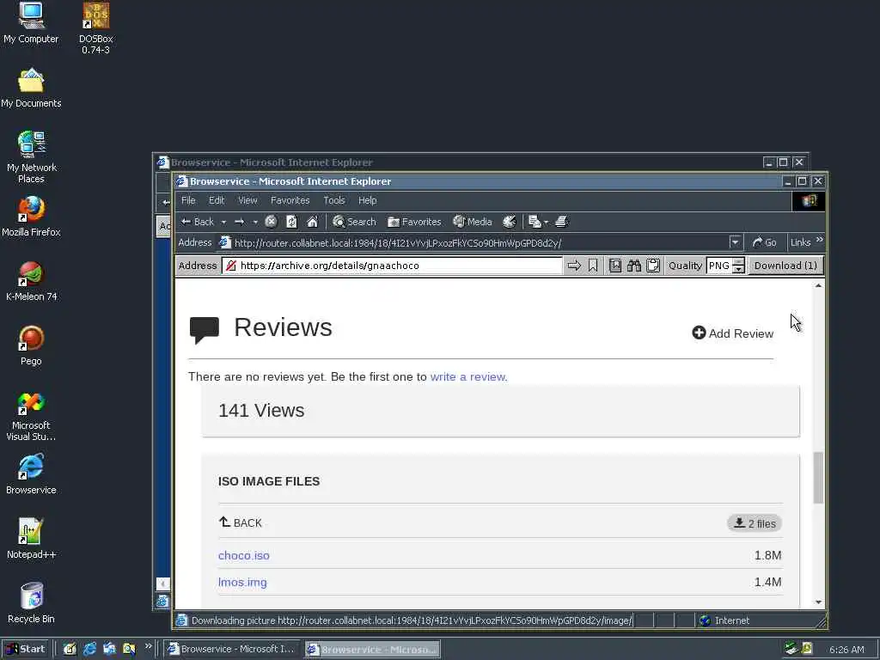Open the Favorites toolbar button

[414, 222]
